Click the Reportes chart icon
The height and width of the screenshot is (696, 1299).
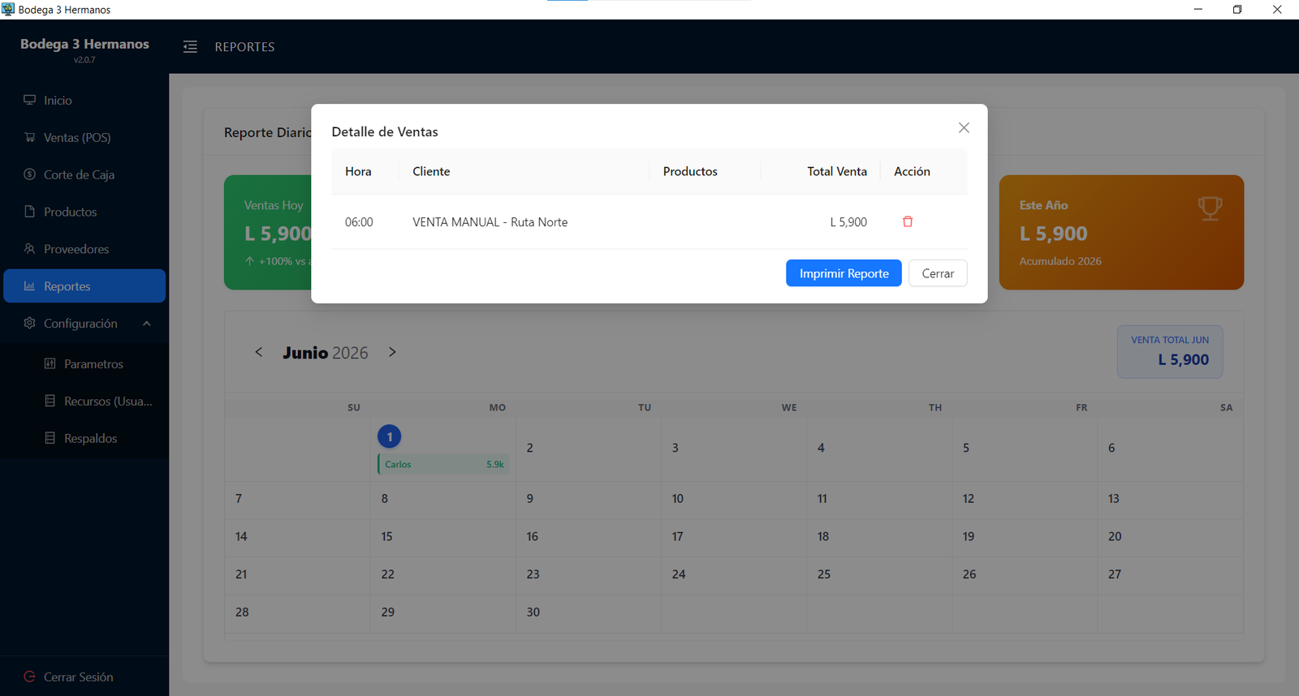point(30,286)
